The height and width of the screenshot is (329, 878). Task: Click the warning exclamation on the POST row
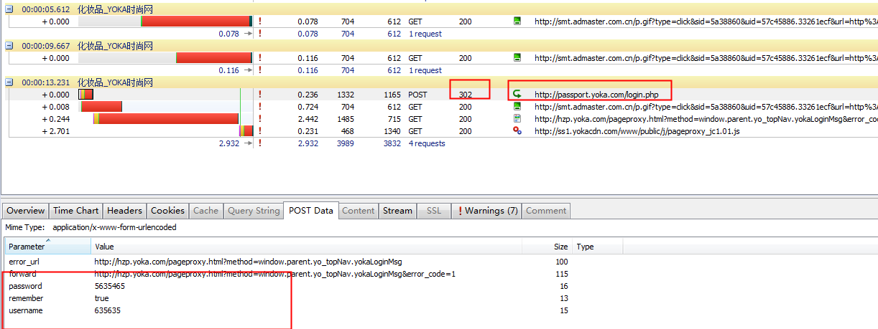point(259,95)
